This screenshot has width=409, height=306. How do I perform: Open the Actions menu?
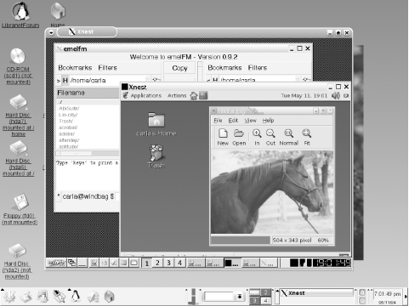point(177,96)
